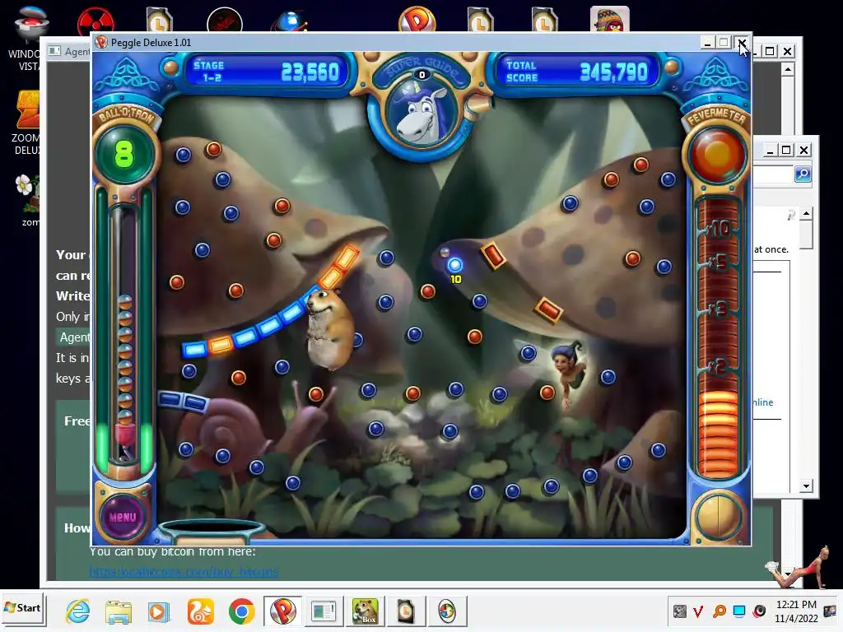This screenshot has height=632, width=843.
Task: Click the Agent window scrollbar up arrow
Action: (x=788, y=69)
